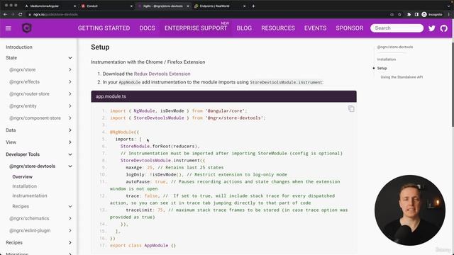Screen dimensions: 454x255
Task: Bookmark the page with the star icon
Action: [x=399, y=14]
